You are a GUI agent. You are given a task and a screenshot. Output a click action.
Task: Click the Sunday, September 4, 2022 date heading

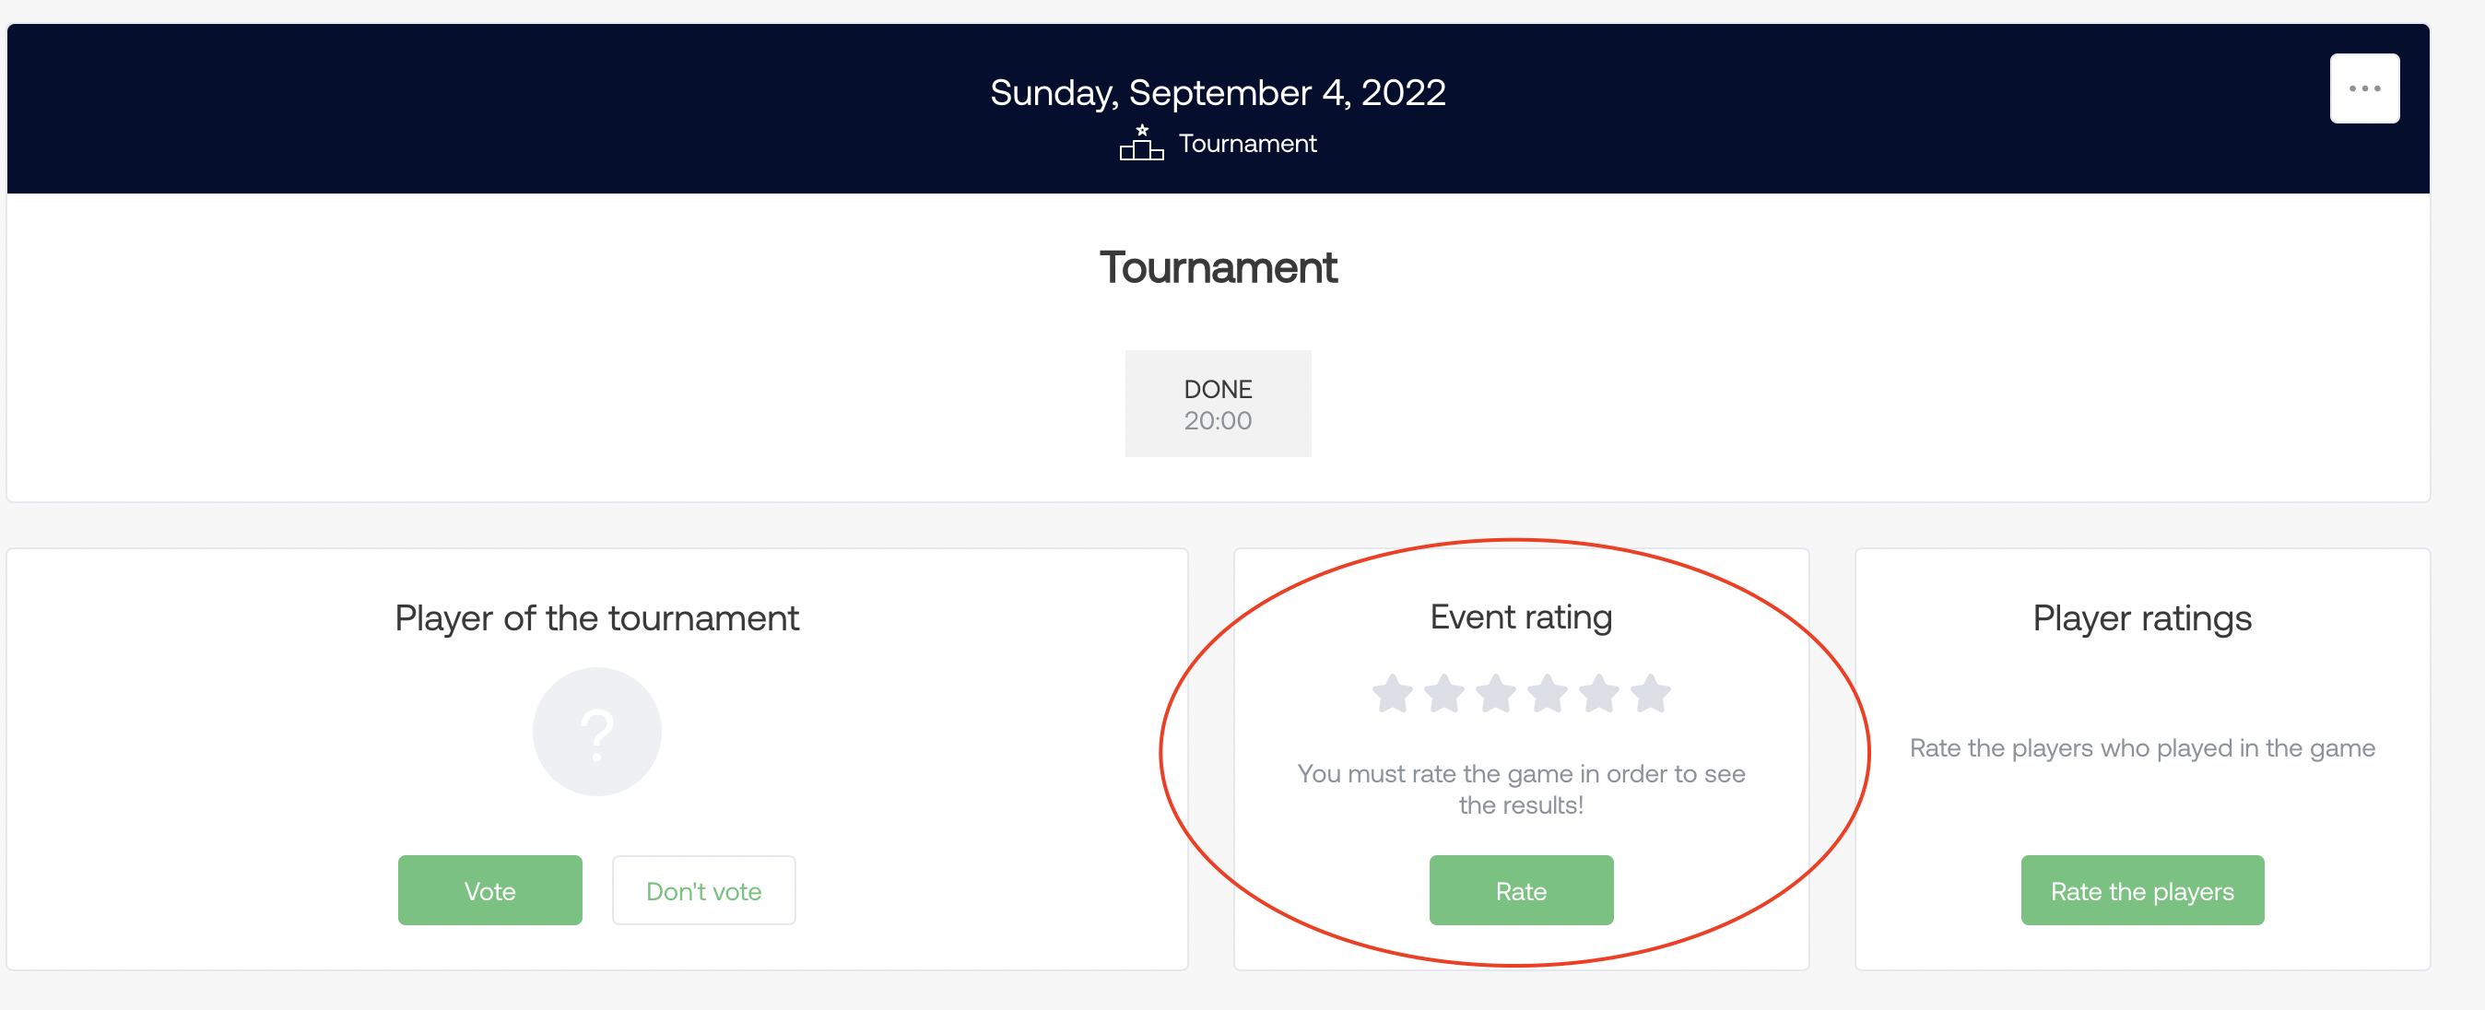pyautogui.click(x=1218, y=92)
